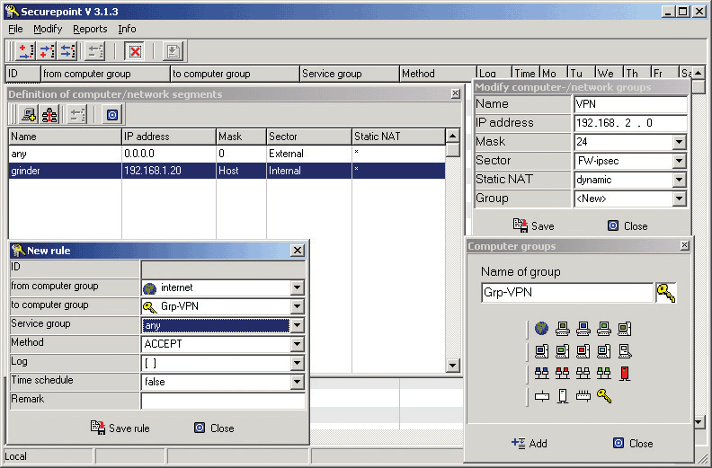Screen dimensions: 712x468
Task: Click the insert rule icon with right arrow
Action: [47, 51]
